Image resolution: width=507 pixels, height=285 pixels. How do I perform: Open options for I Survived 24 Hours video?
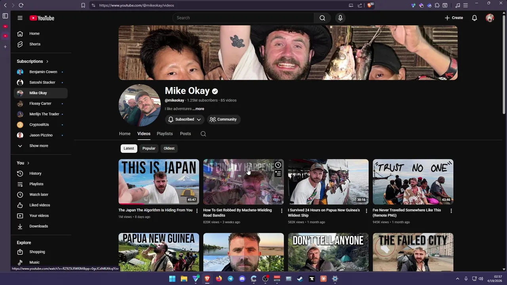[366, 211]
